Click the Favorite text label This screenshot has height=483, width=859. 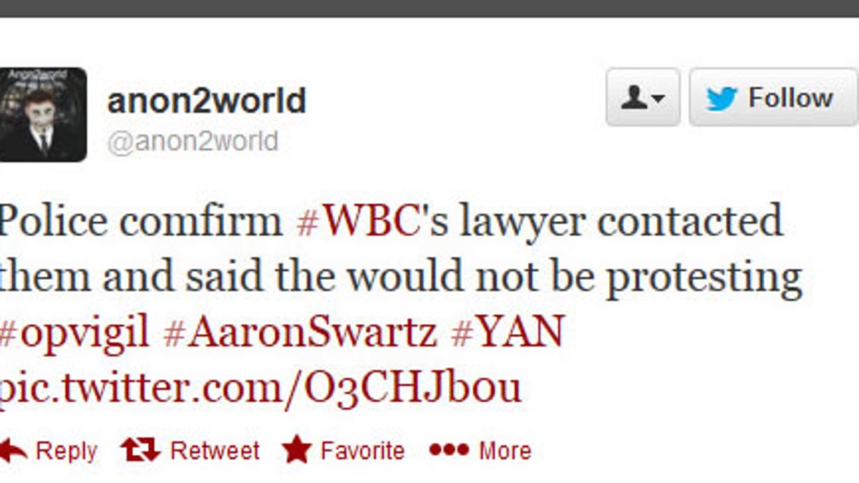coord(362,450)
